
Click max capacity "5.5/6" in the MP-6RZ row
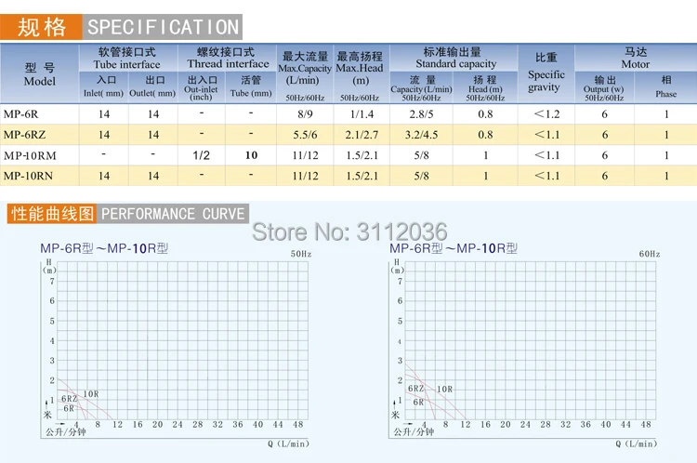tap(305, 135)
